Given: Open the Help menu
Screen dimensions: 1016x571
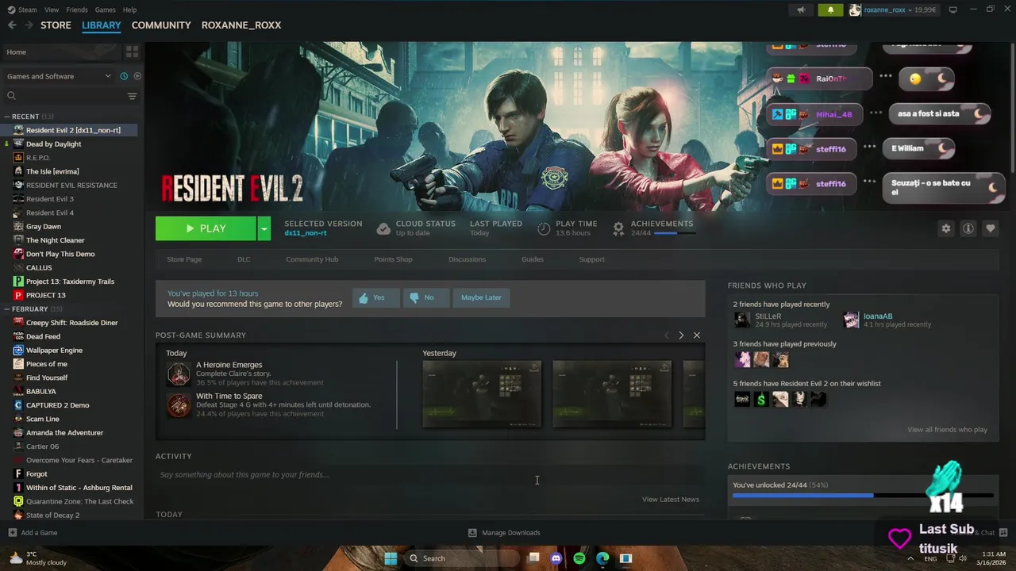Looking at the screenshot, I should click(x=129, y=10).
